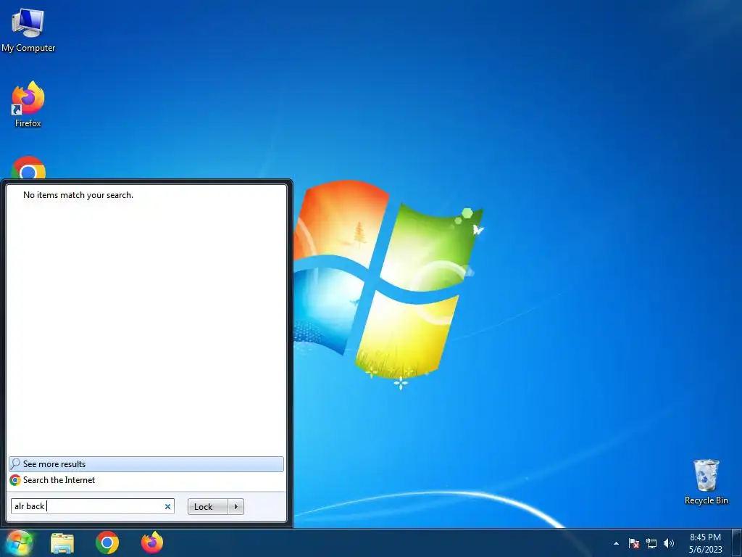Viewport: 742px width, 557px height.
Task: Expand shutdown options arrow beside Lock
Action: click(235, 507)
